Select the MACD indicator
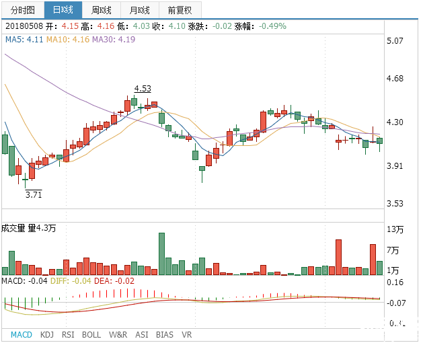This screenshot has height=345, width=423. [22, 335]
